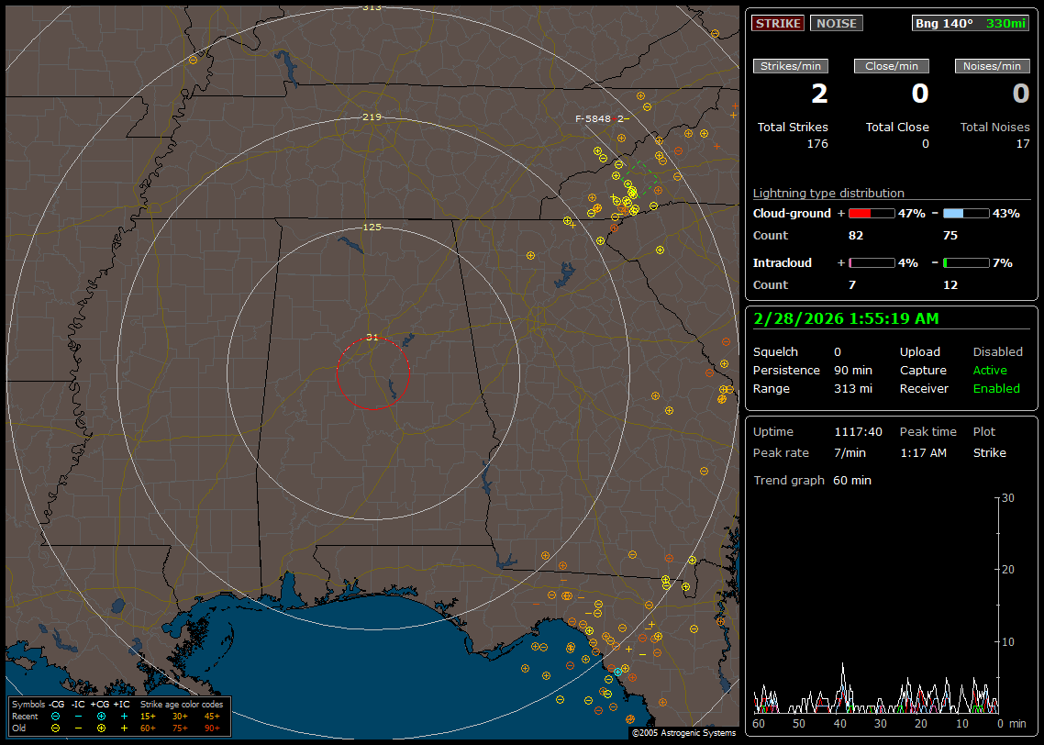The width and height of the screenshot is (1044, 745).
Task: Click the green Active capture status
Action: [990, 371]
